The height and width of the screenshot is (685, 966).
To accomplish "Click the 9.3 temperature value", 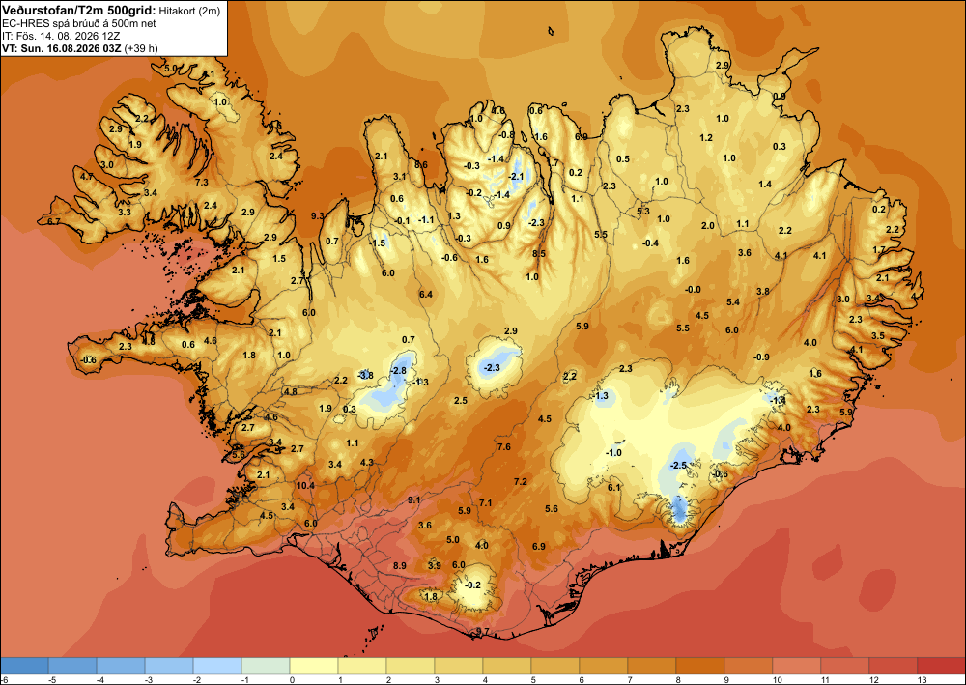I will tap(318, 215).
